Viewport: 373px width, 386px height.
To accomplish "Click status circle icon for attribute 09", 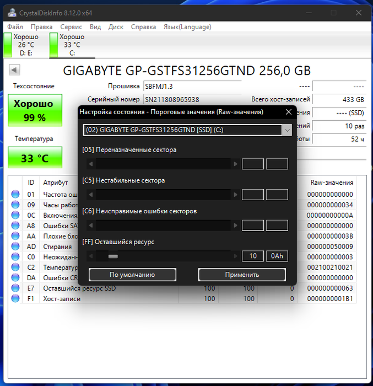I will pyautogui.click(x=15, y=205).
